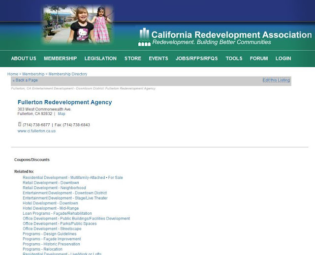Open Programs - Relocation link

[x=43, y=249]
